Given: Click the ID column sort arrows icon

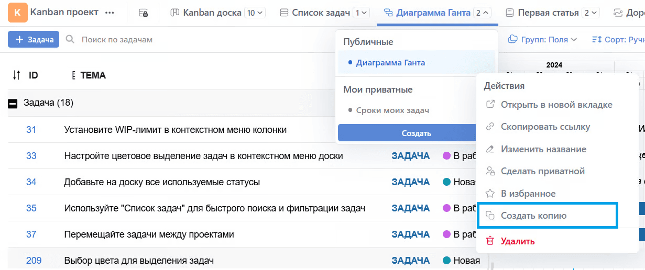Looking at the screenshot, I should point(16,75).
